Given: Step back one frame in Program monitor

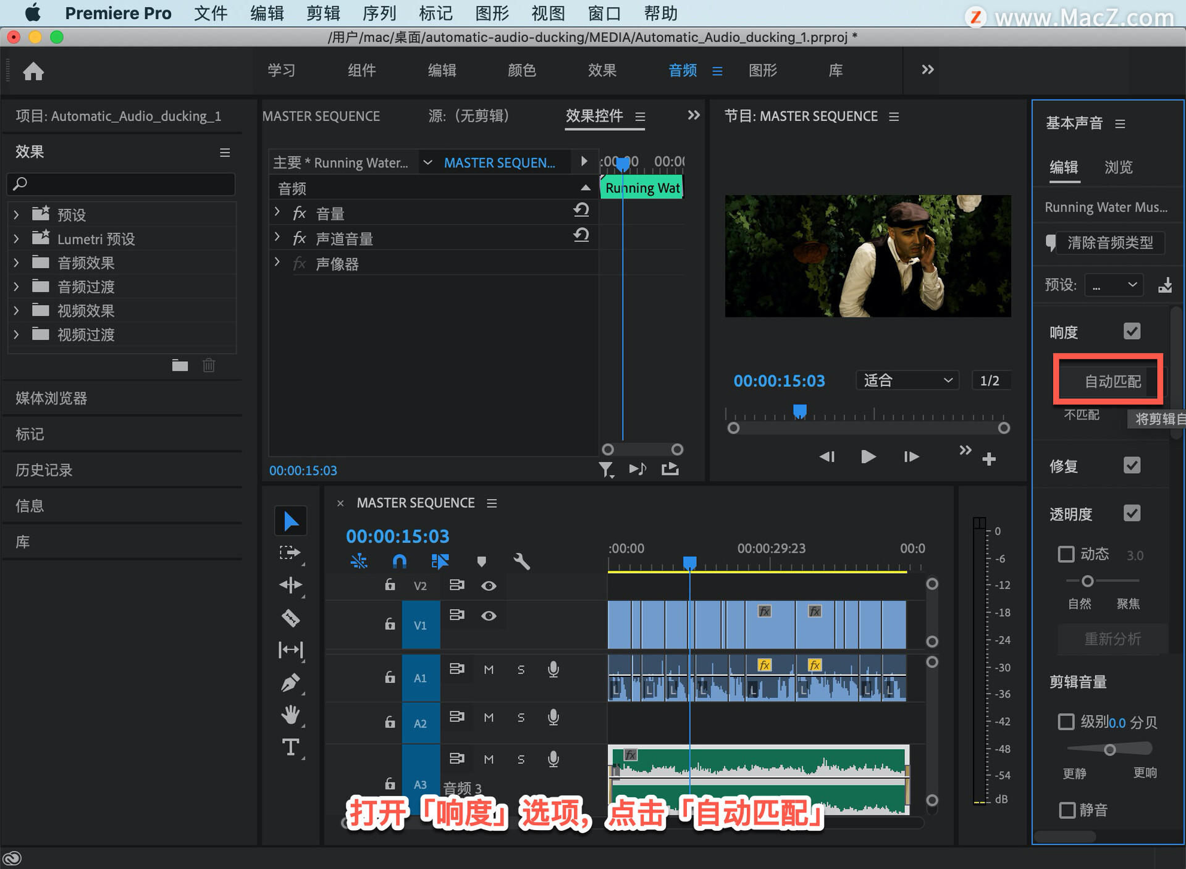Looking at the screenshot, I should [x=827, y=456].
